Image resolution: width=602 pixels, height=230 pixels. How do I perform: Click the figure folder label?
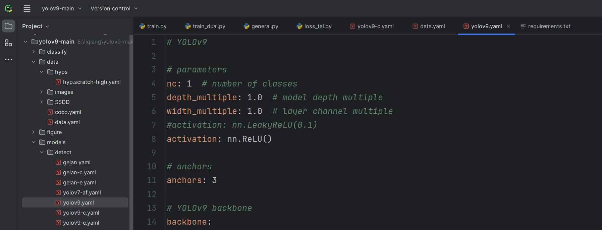click(54, 132)
